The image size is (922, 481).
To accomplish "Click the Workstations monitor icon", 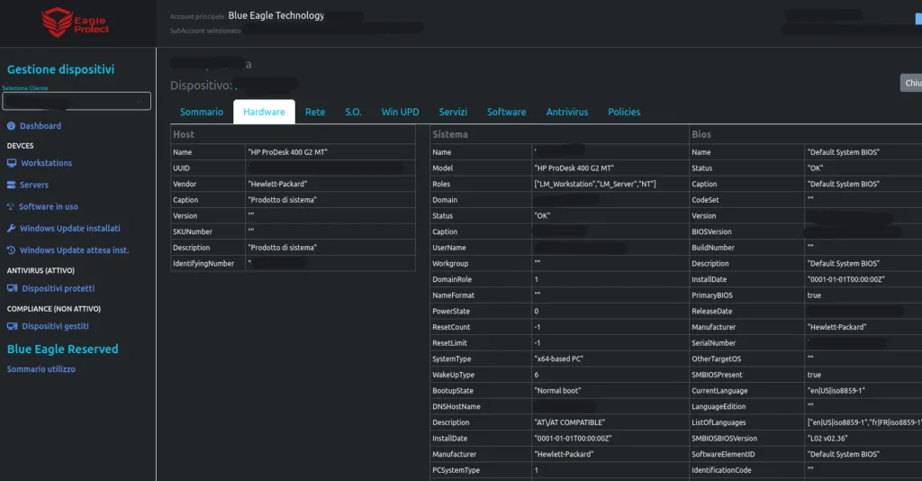I will tap(12, 163).
